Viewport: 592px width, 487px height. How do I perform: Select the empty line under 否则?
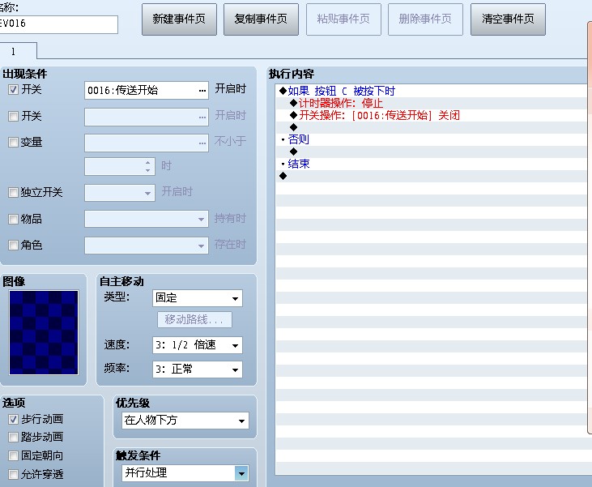(430, 152)
